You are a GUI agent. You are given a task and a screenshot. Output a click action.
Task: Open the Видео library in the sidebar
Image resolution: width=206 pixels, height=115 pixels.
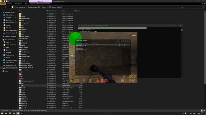[7, 48]
